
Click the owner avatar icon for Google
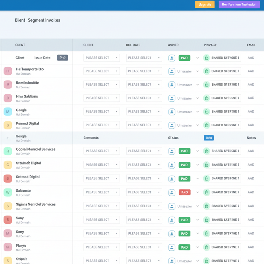(x=172, y=111)
